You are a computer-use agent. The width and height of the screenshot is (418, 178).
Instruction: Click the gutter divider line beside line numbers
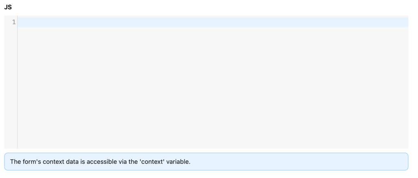click(x=17, y=82)
